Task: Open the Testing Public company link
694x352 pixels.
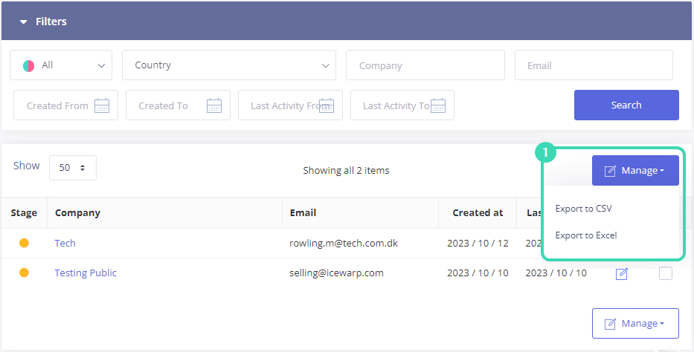Action: point(86,273)
